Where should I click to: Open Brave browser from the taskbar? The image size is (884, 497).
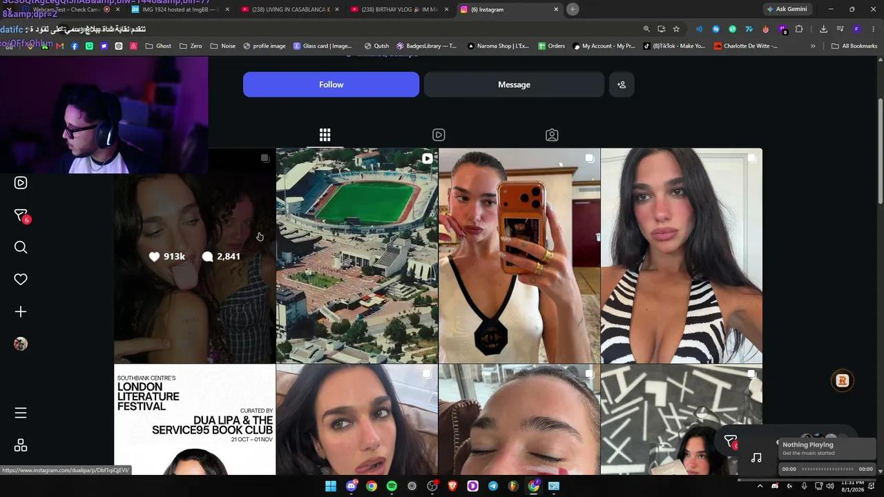[x=452, y=486]
